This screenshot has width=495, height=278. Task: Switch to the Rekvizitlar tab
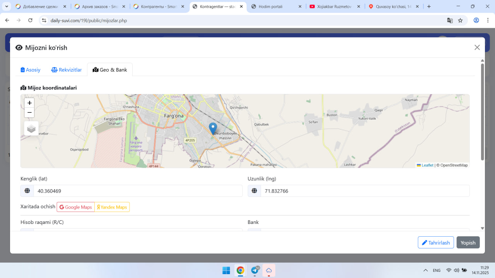(67, 70)
